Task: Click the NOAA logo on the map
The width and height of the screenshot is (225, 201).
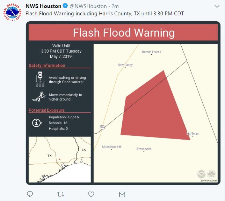Action: coord(201,174)
